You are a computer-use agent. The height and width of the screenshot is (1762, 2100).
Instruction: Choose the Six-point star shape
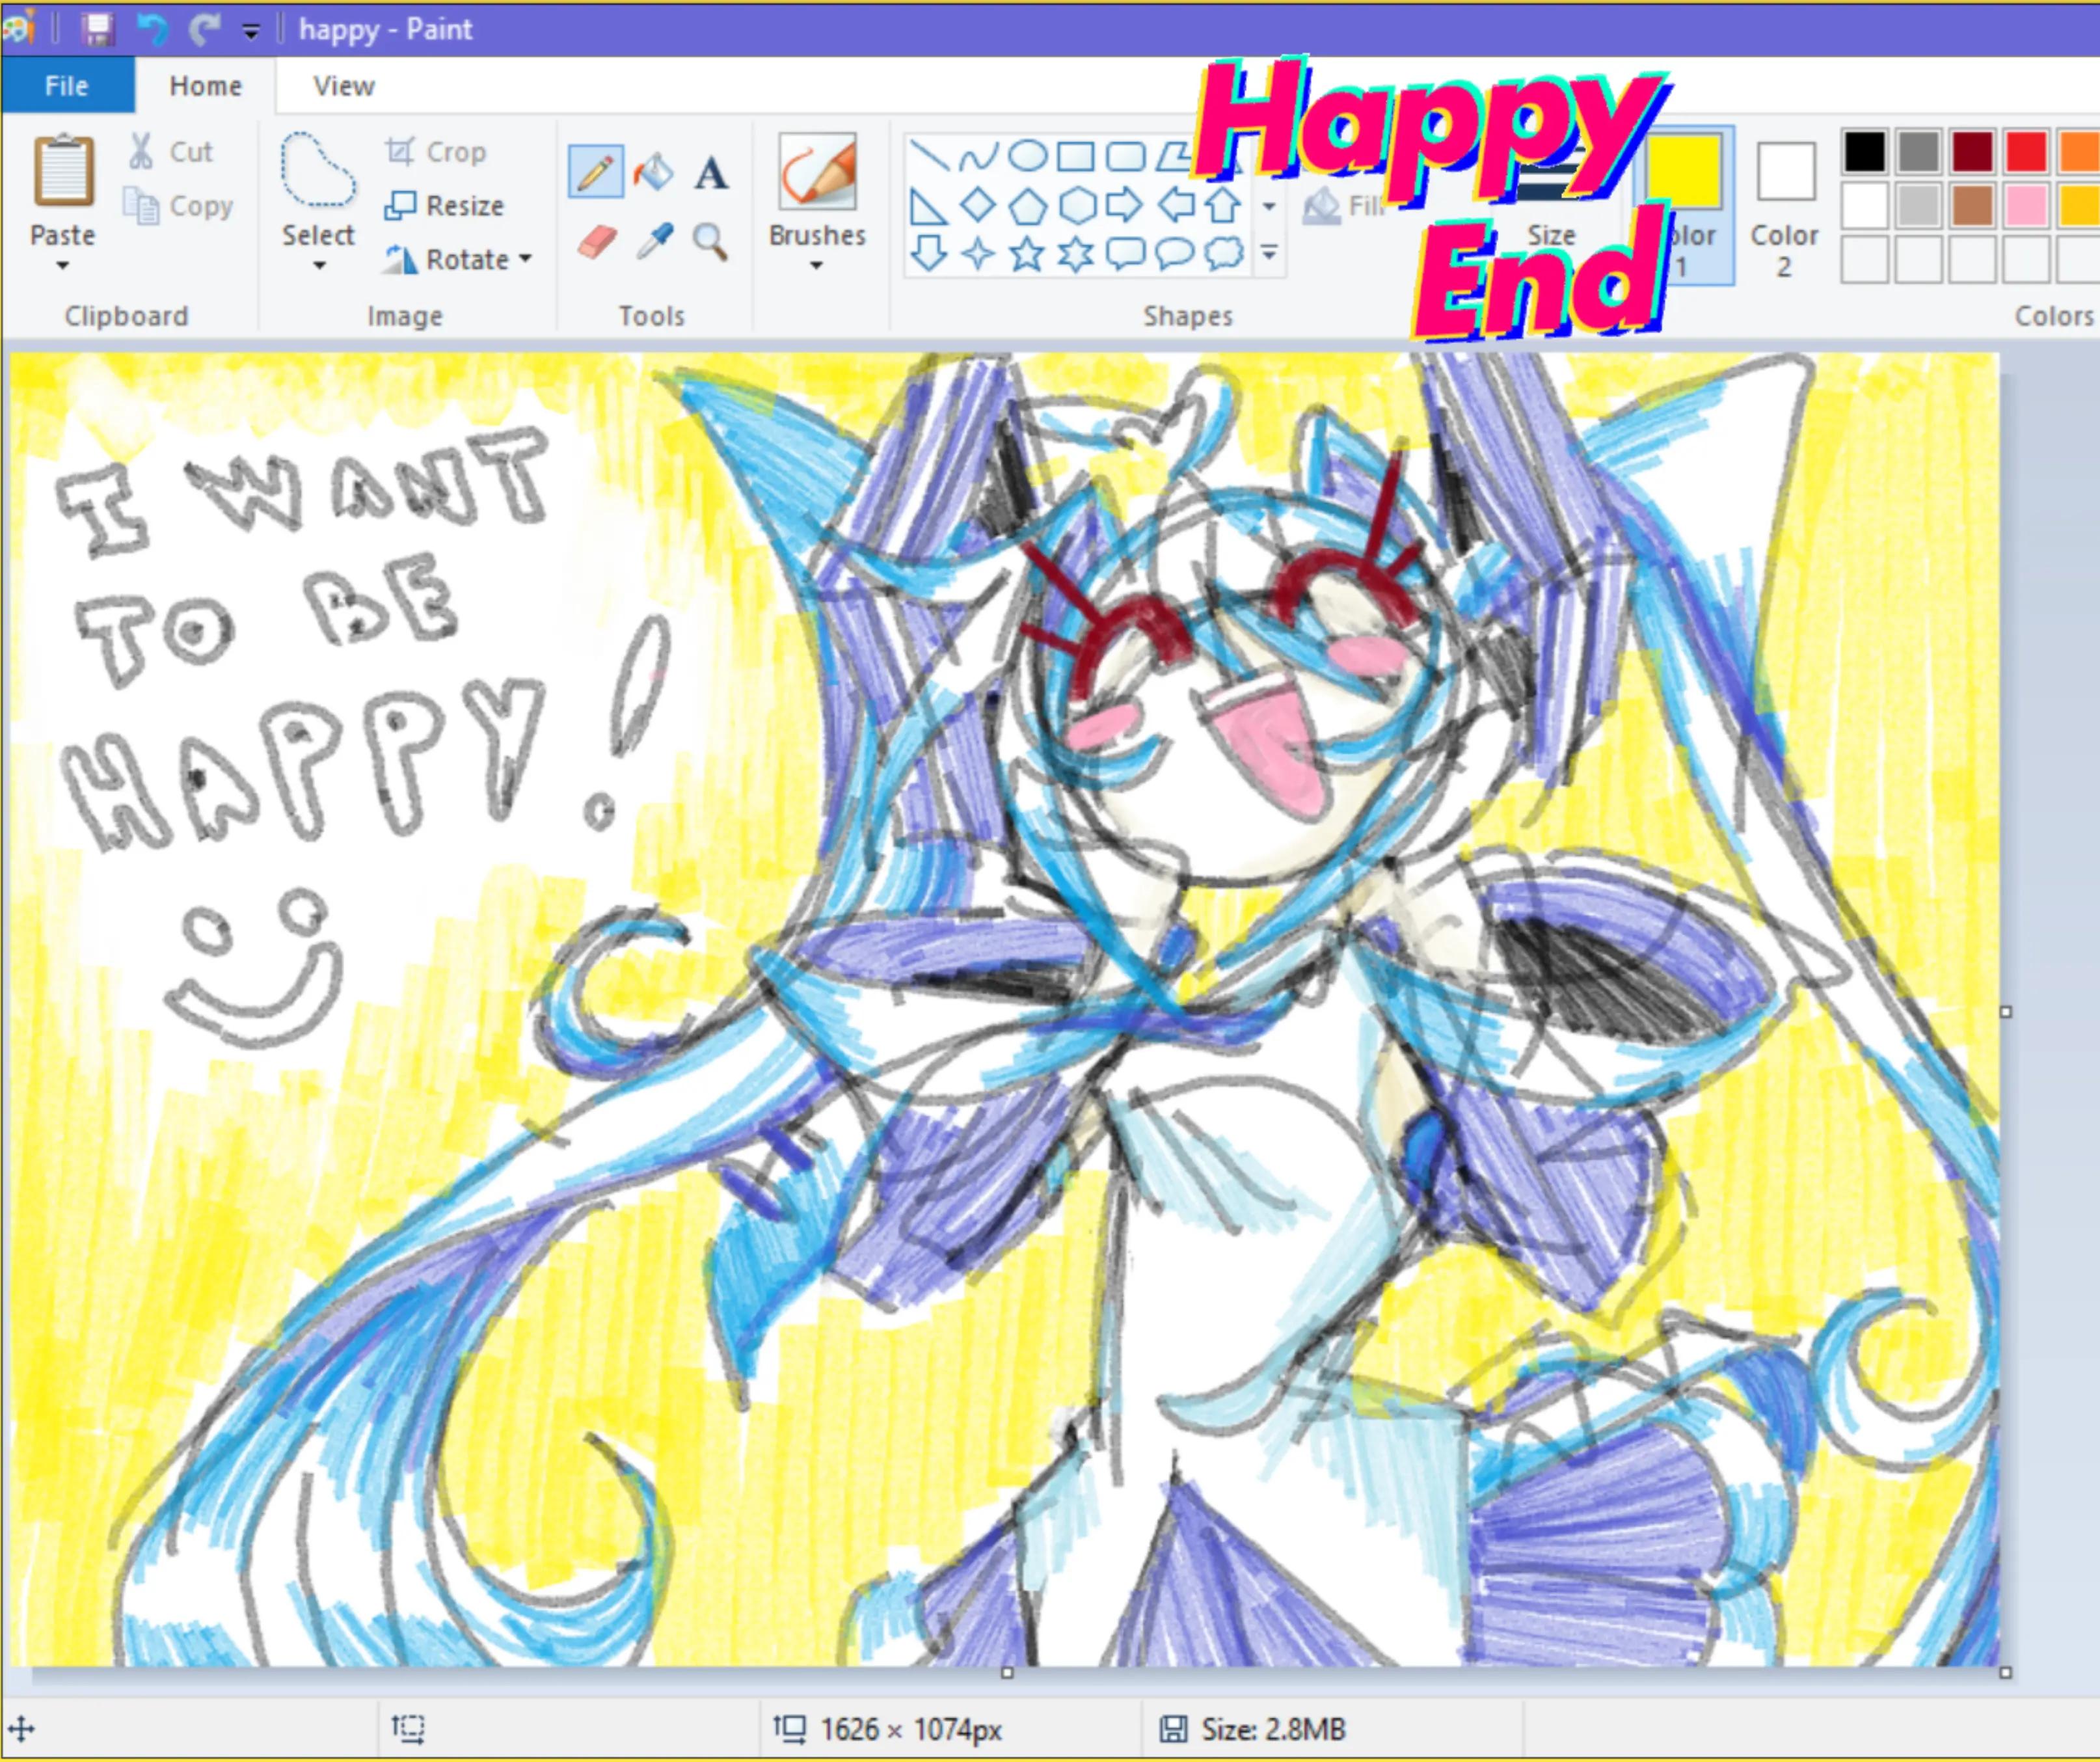1076,254
